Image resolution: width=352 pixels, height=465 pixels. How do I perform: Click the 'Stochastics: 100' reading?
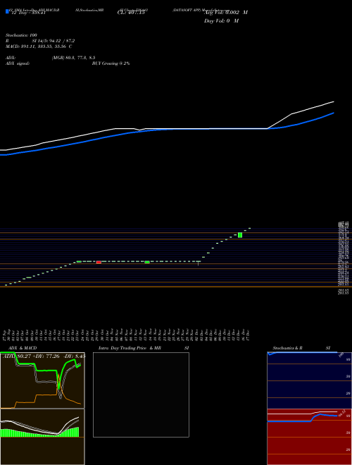point(21,35)
